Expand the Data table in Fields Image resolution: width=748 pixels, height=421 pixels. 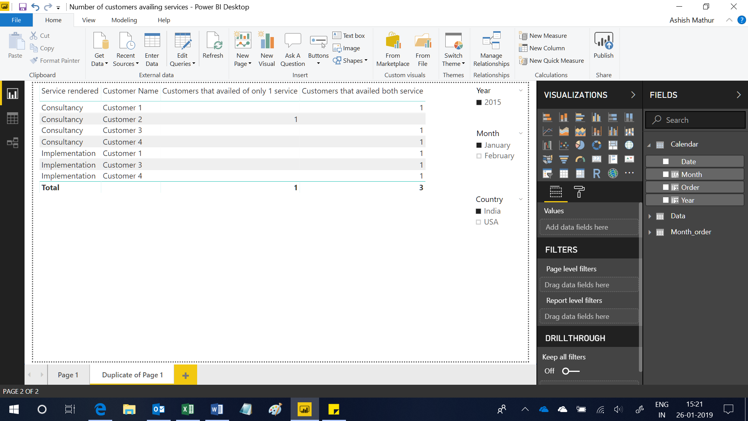649,216
